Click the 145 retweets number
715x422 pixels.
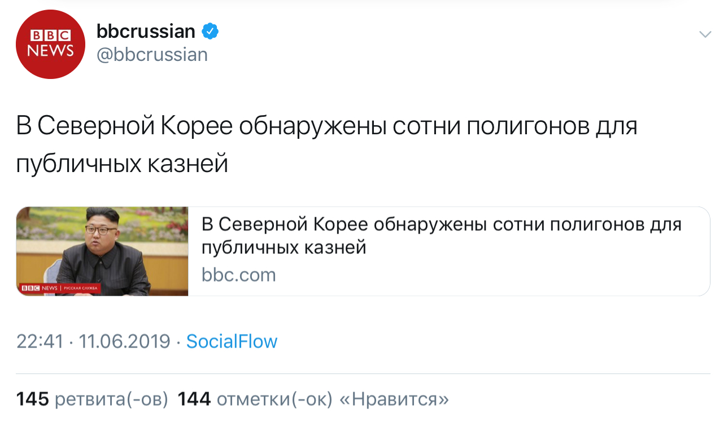point(33,399)
